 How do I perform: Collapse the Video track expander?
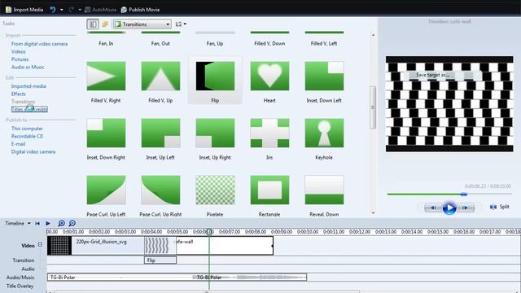pos(40,245)
